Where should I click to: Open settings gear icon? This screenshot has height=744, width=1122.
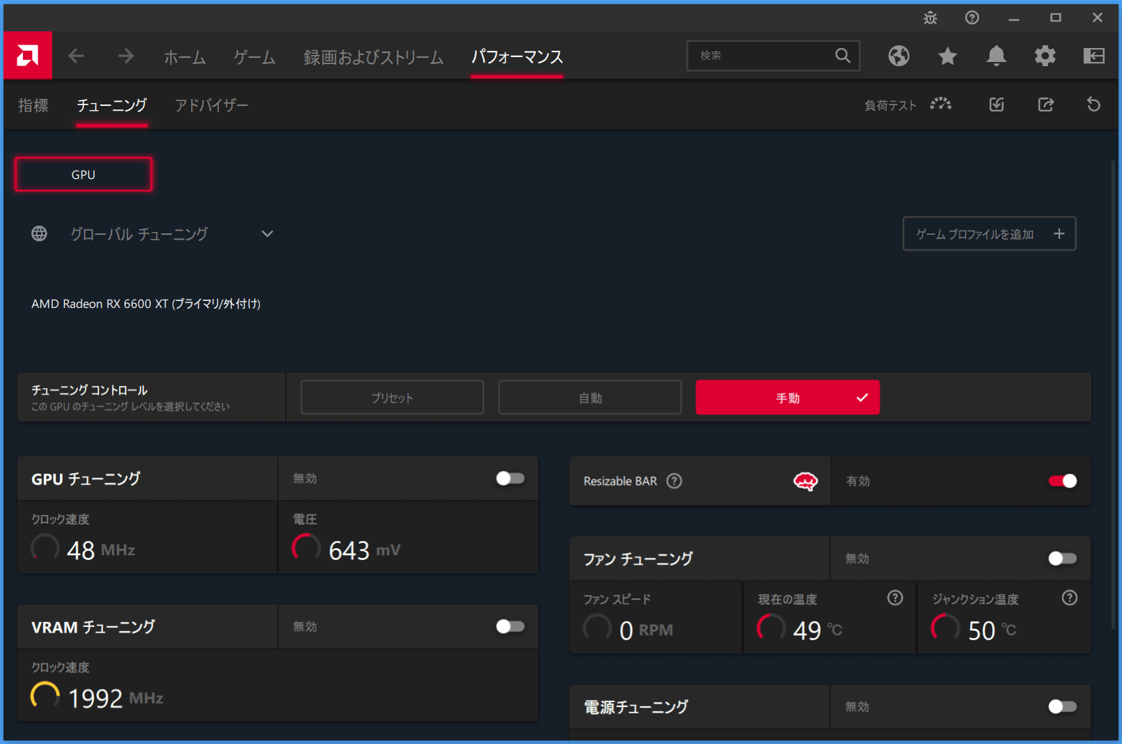pyautogui.click(x=1045, y=56)
